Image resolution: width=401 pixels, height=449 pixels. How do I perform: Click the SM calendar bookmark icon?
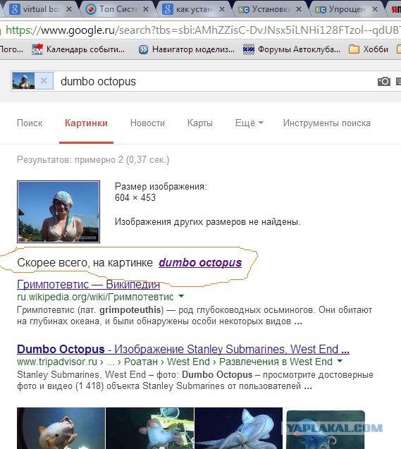[x=37, y=49]
